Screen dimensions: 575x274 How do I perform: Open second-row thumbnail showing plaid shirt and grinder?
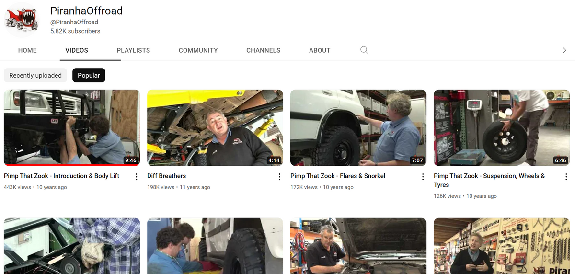(72, 246)
